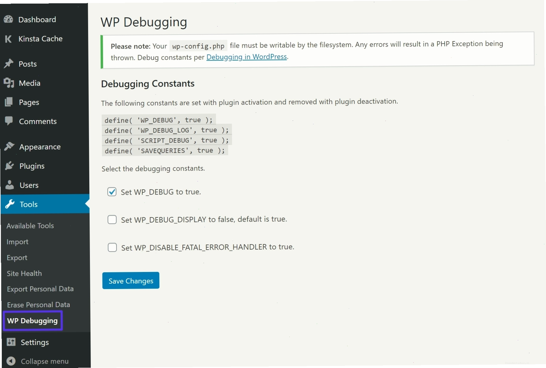This screenshot has width=546, height=368.
Task: Click the Plugins plug icon
Action: click(x=10, y=166)
